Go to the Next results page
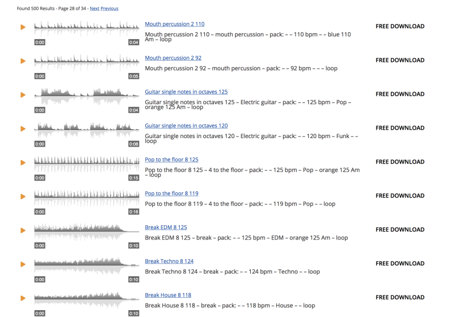The height and width of the screenshot is (317, 454). pos(94,8)
